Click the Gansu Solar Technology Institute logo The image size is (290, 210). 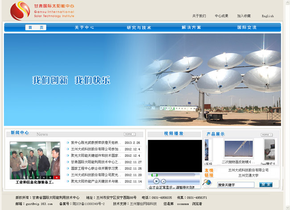pos(42,10)
